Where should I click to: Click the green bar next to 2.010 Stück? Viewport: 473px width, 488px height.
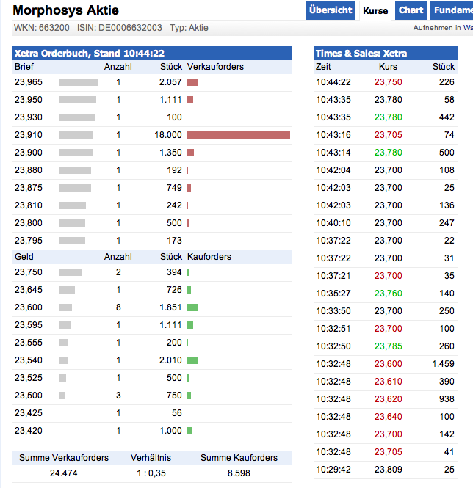click(193, 360)
